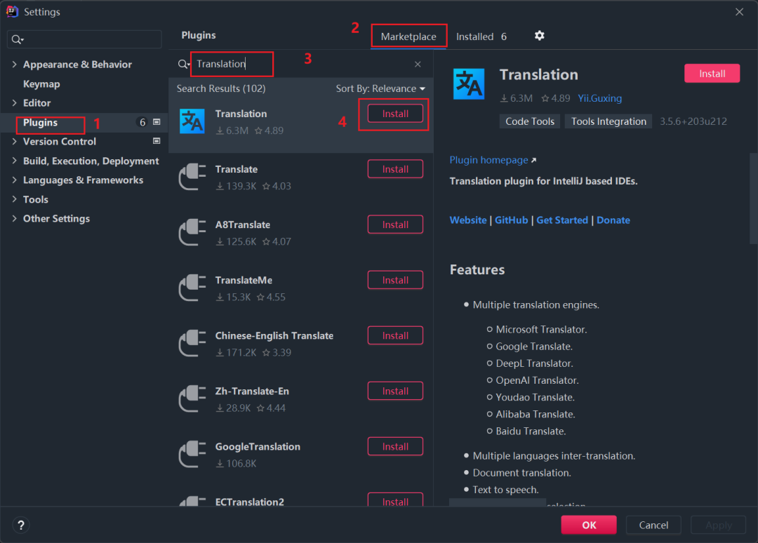Click the Chinese-English Translate plug icon
The height and width of the screenshot is (543, 758).
coord(192,344)
